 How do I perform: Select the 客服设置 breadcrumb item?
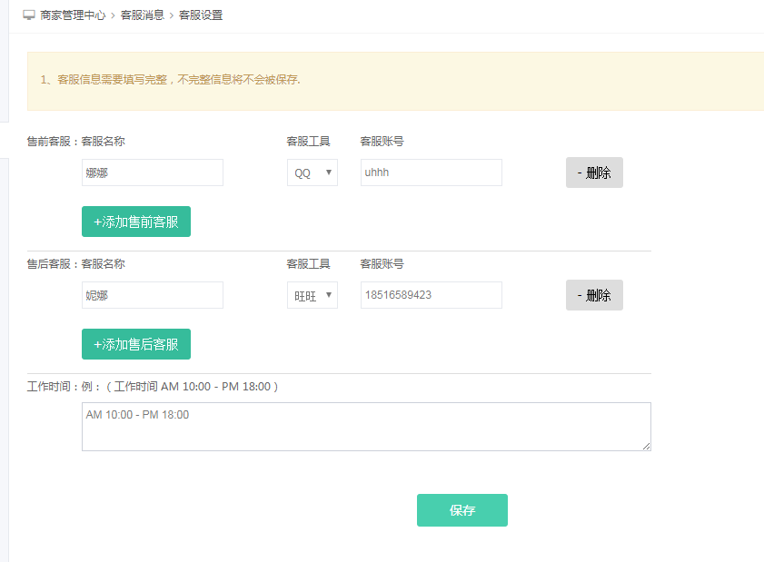[200, 15]
